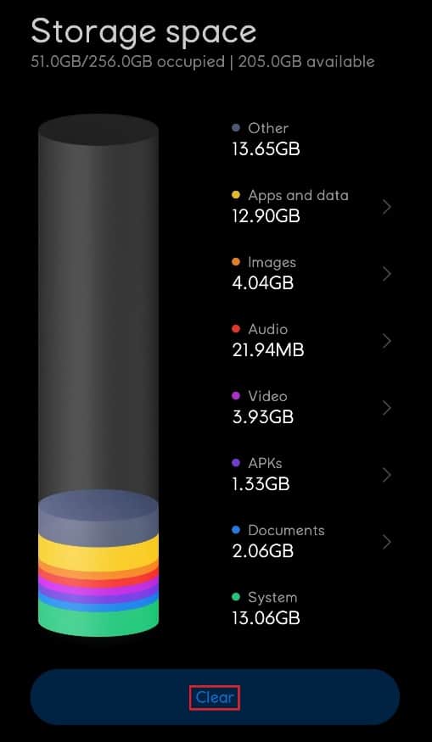Open Images category chevron
Screen dimensions: 432x742
[387, 274]
